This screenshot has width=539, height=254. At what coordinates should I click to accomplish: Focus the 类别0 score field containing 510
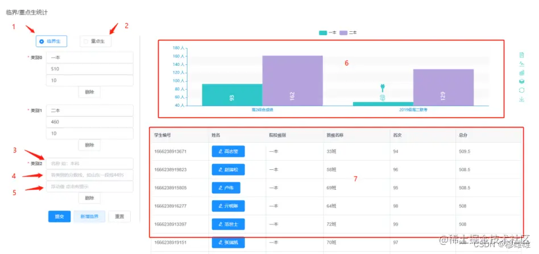pos(89,69)
